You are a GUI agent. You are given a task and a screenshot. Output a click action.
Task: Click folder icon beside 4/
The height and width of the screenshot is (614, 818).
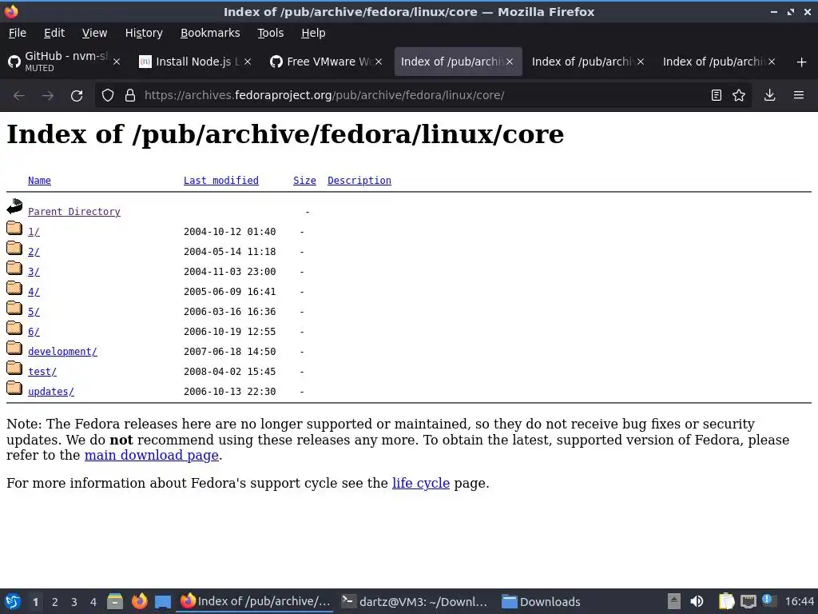click(14, 288)
